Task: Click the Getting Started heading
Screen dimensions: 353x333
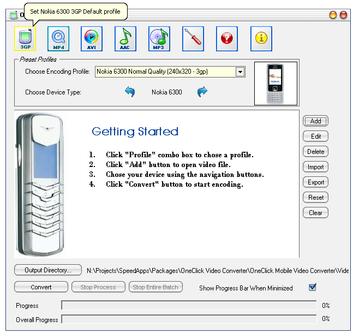Action: tap(135, 132)
